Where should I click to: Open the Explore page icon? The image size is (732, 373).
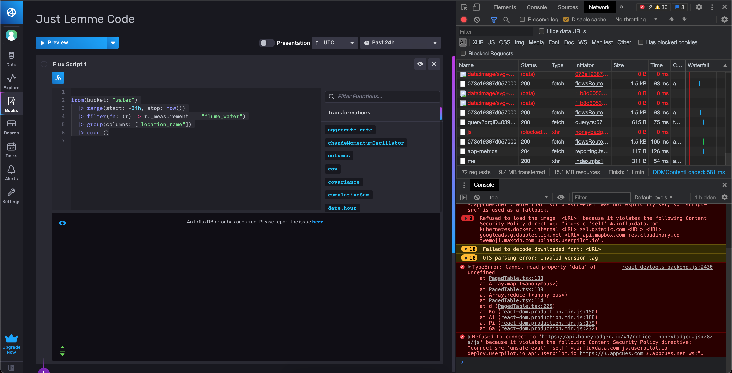click(11, 82)
